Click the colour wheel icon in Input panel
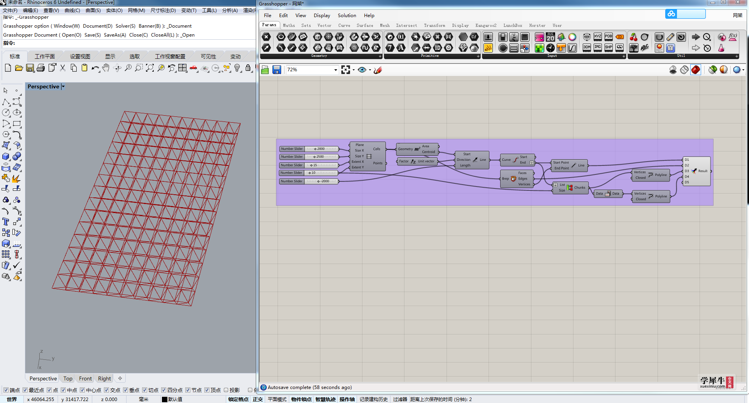 coord(572,37)
